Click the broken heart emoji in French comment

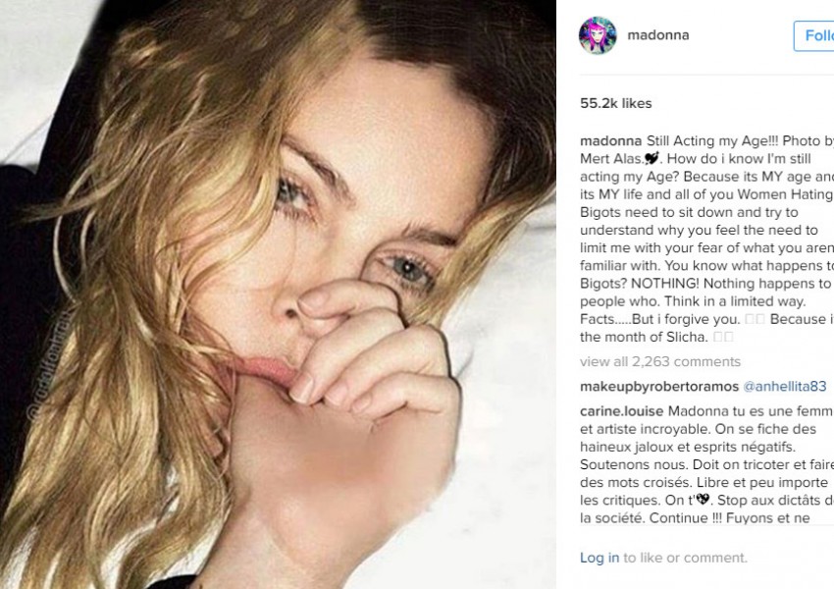pyautogui.click(x=704, y=499)
